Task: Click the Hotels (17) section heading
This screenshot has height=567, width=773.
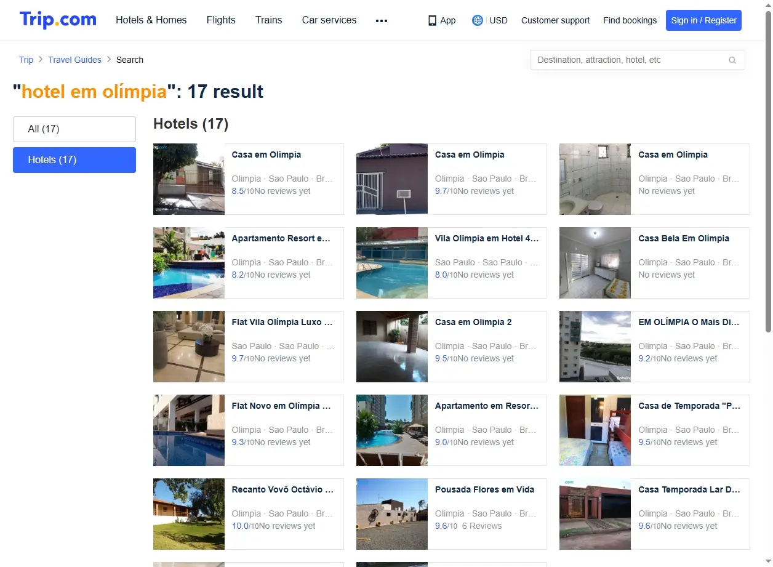Action: tap(191, 124)
